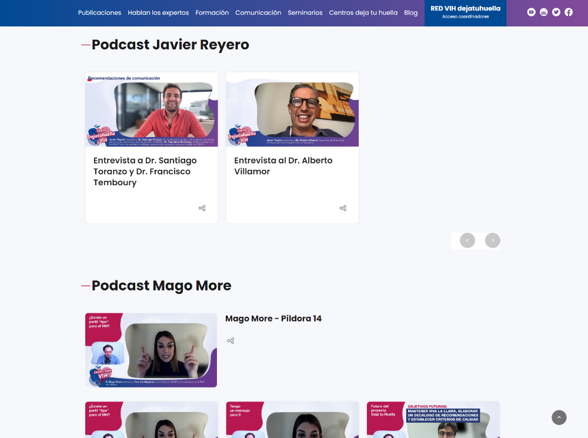
Task: Play the Alberto Villamor interview thumbnail
Action: (x=292, y=109)
